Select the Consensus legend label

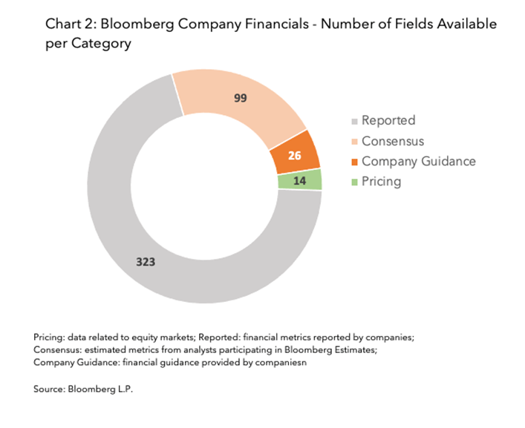(x=393, y=141)
